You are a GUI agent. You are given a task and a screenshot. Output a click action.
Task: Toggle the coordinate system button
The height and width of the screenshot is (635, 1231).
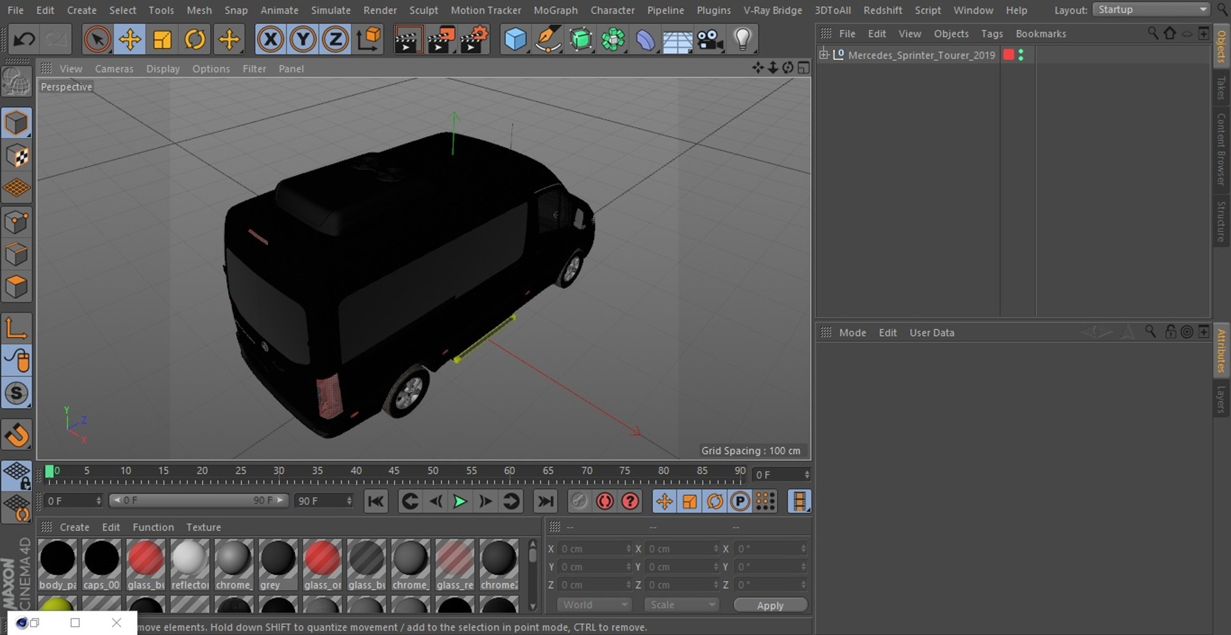coord(369,40)
